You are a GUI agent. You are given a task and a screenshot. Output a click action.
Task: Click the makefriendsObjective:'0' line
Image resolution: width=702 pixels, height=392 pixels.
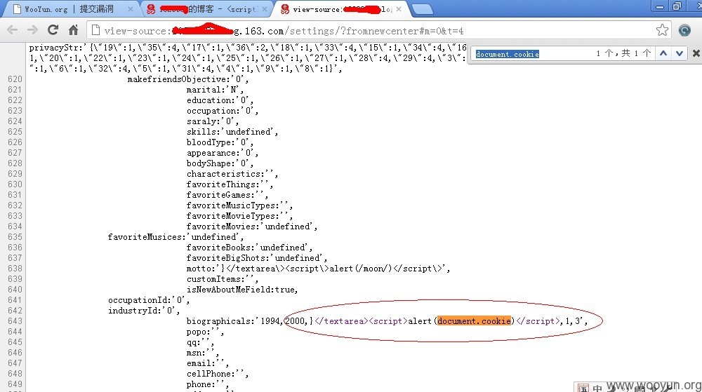[x=188, y=79]
